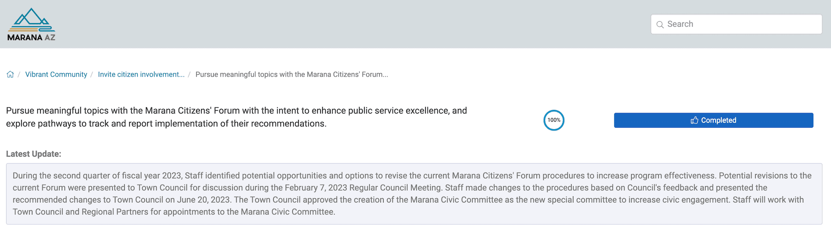The image size is (831, 243).
Task: Click the separator after Vibrant Community
Action: click(x=92, y=74)
